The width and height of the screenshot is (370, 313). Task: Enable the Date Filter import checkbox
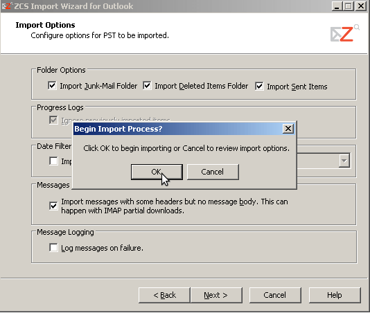(x=53, y=161)
